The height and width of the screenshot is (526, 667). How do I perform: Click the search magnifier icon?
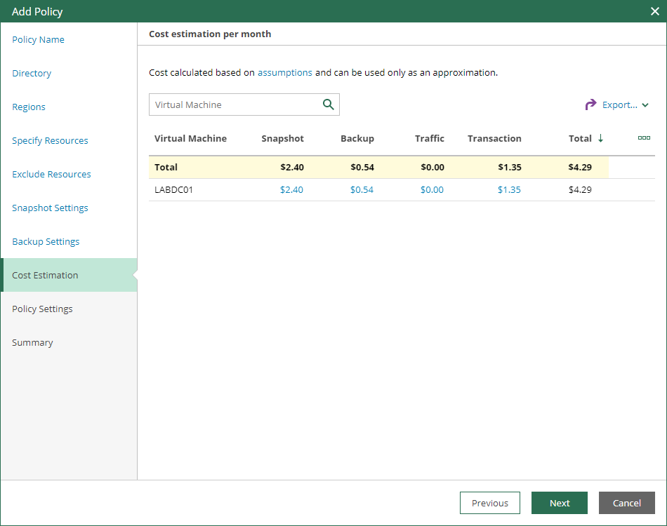click(328, 104)
